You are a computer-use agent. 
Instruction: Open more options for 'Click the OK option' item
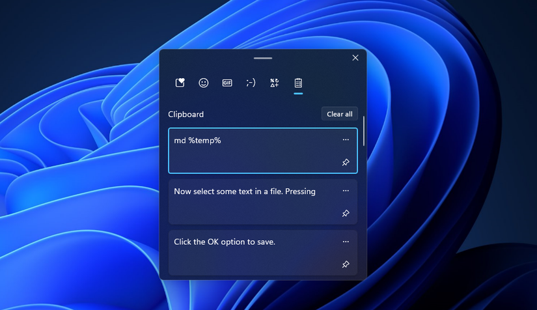coord(346,242)
